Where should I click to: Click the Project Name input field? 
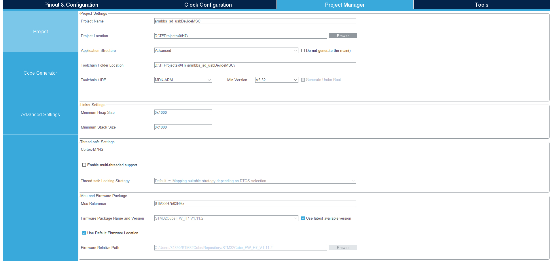pos(255,21)
